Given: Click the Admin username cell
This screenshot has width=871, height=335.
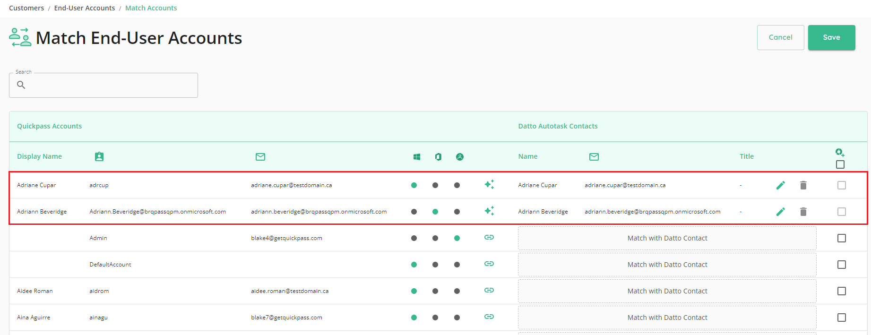Looking at the screenshot, I should (98, 238).
